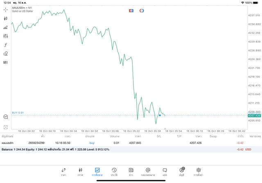Open the แชท (chat) tab

(x=165, y=172)
